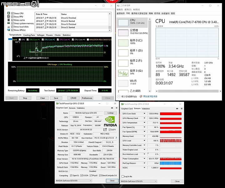Toggle CPU Core #1 temperature checkbox
The height and width of the screenshot is (188, 225).
(x=28, y=40)
